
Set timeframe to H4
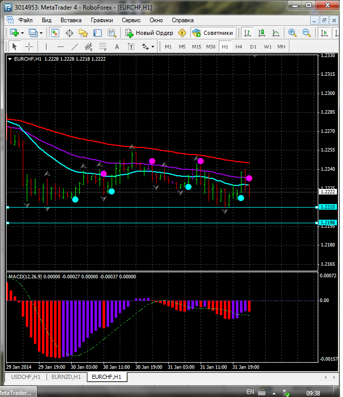239,46
